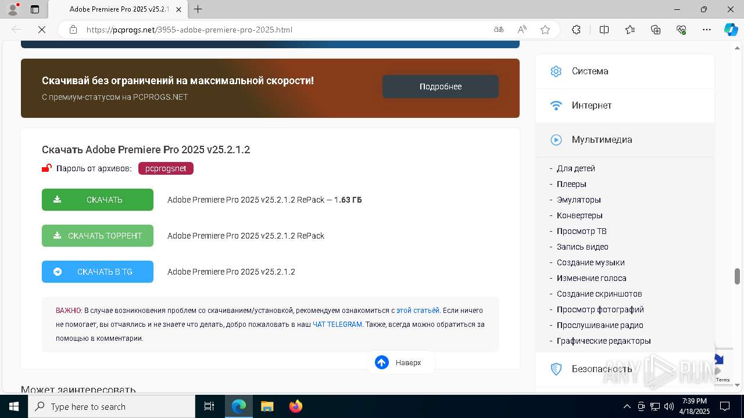Open Эмуляторы subcategory
The height and width of the screenshot is (418, 744).
(x=578, y=200)
